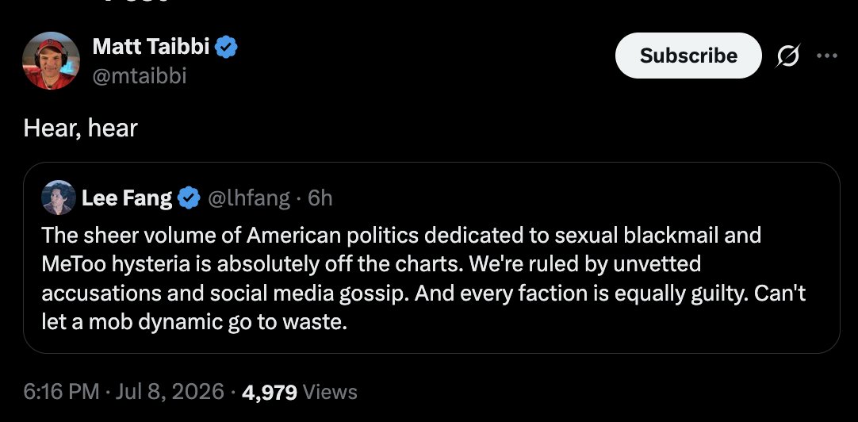Click the Views label

(x=330, y=392)
